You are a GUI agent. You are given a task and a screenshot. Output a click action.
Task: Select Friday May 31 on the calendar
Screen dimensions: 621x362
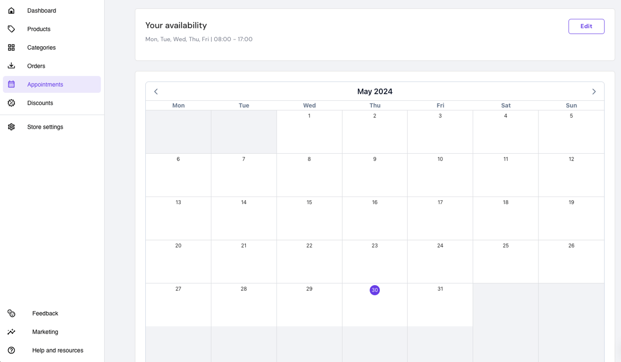point(440,304)
